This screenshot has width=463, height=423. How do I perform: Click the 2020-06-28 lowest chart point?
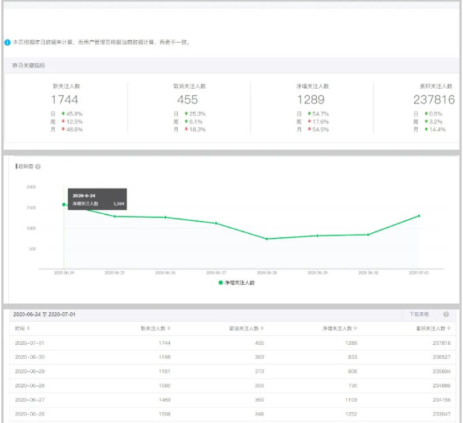pyautogui.click(x=267, y=239)
